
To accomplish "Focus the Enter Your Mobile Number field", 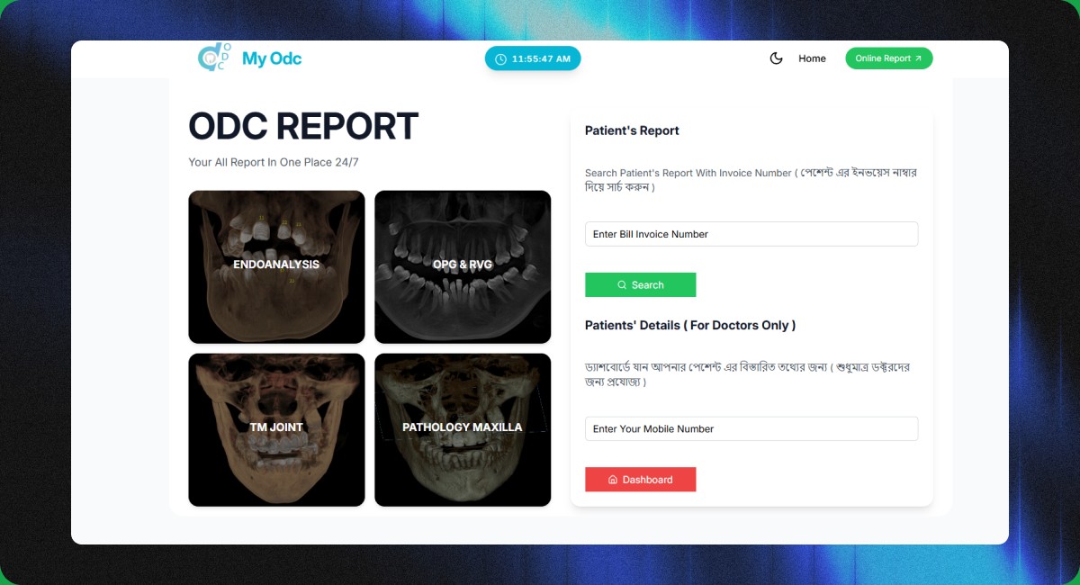I will [x=751, y=428].
